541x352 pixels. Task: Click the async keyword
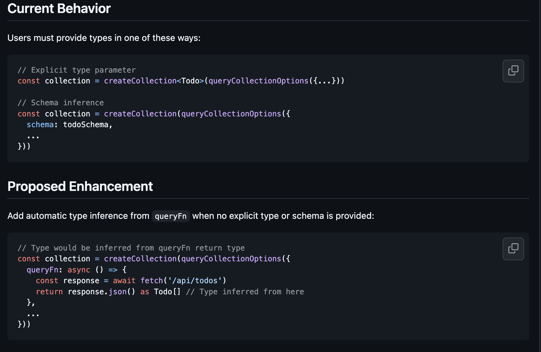coord(79,270)
